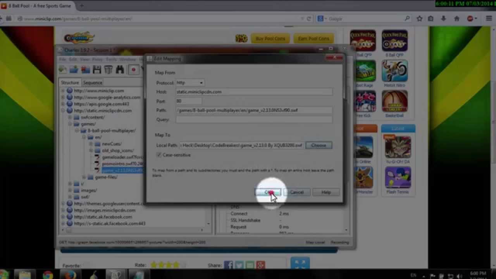The height and width of the screenshot is (279, 496).
Task: Focus the Path input field
Action: pos(254,110)
